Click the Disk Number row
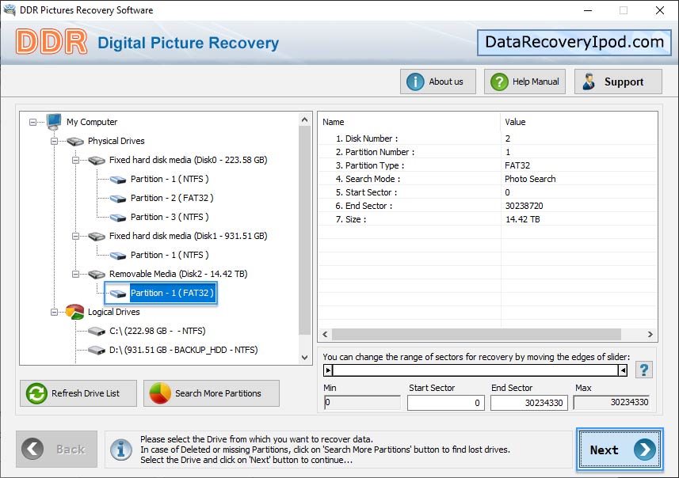Image resolution: width=679 pixels, height=478 pixels. pyautogui.click(x=487, y=138)
